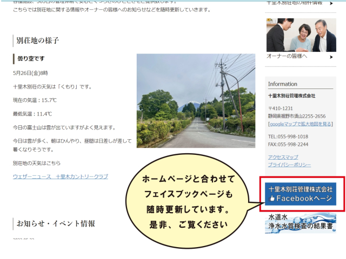Open the 十里木別荘管理株式会社 Facebookページ banner

pyautogui.click(x=301, y=194)
